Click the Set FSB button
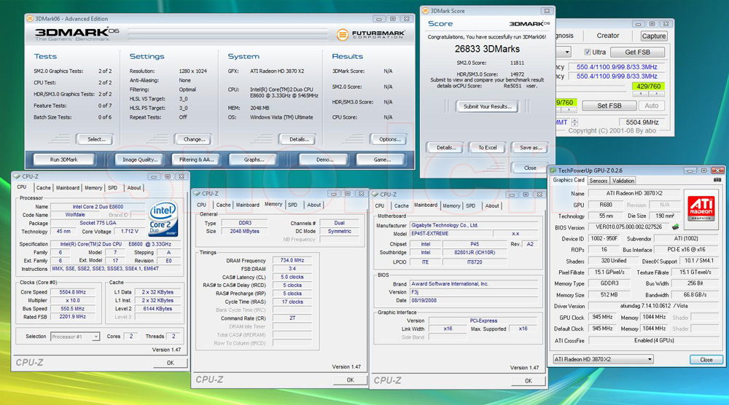Screen dimensions: 729x405 [609, 106]
